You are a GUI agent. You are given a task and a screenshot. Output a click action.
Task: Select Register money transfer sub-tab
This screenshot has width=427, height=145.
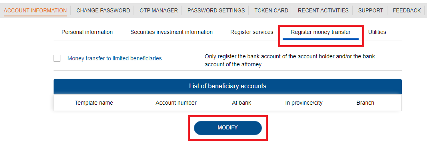click(321, 32)
